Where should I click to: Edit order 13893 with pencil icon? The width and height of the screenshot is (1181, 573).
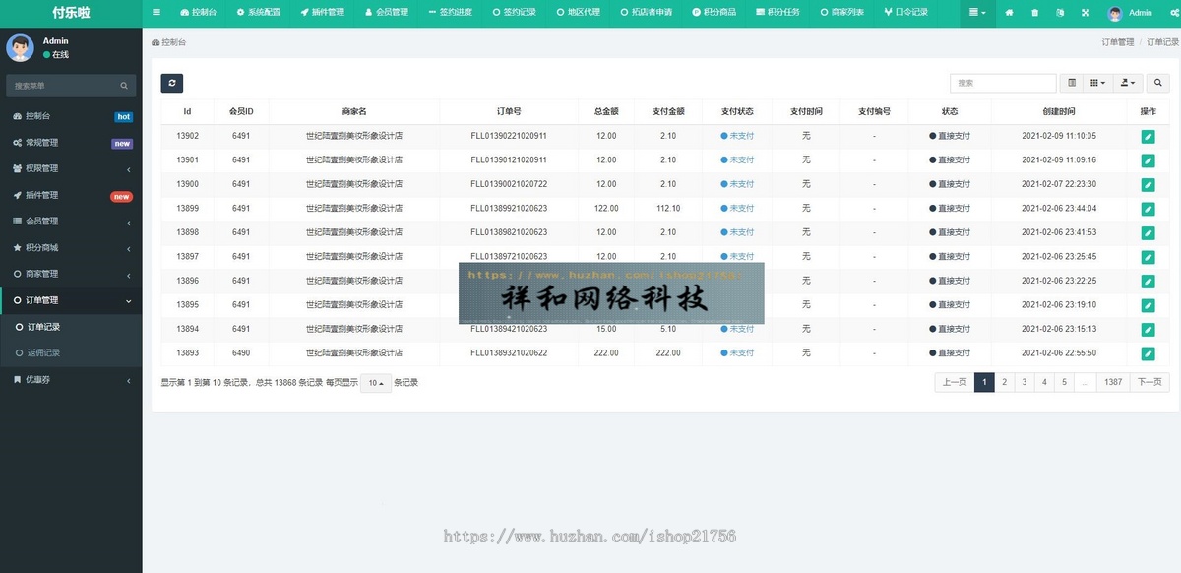(1148, 353)
